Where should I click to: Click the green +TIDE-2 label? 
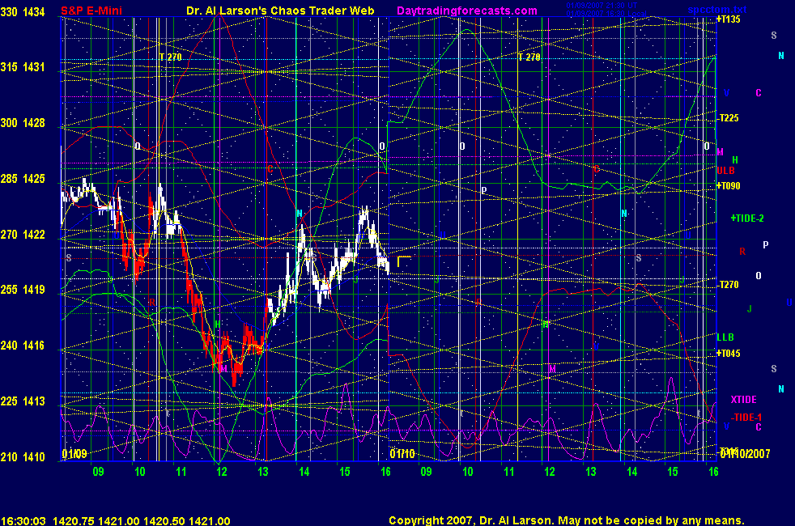tap(747, 218)
